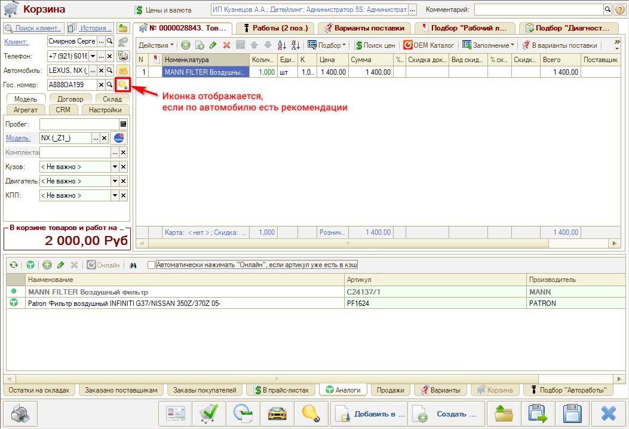629x429 pixels.
Task: Click the green add row icon in goods toolbar
Action: coord(186,45)
